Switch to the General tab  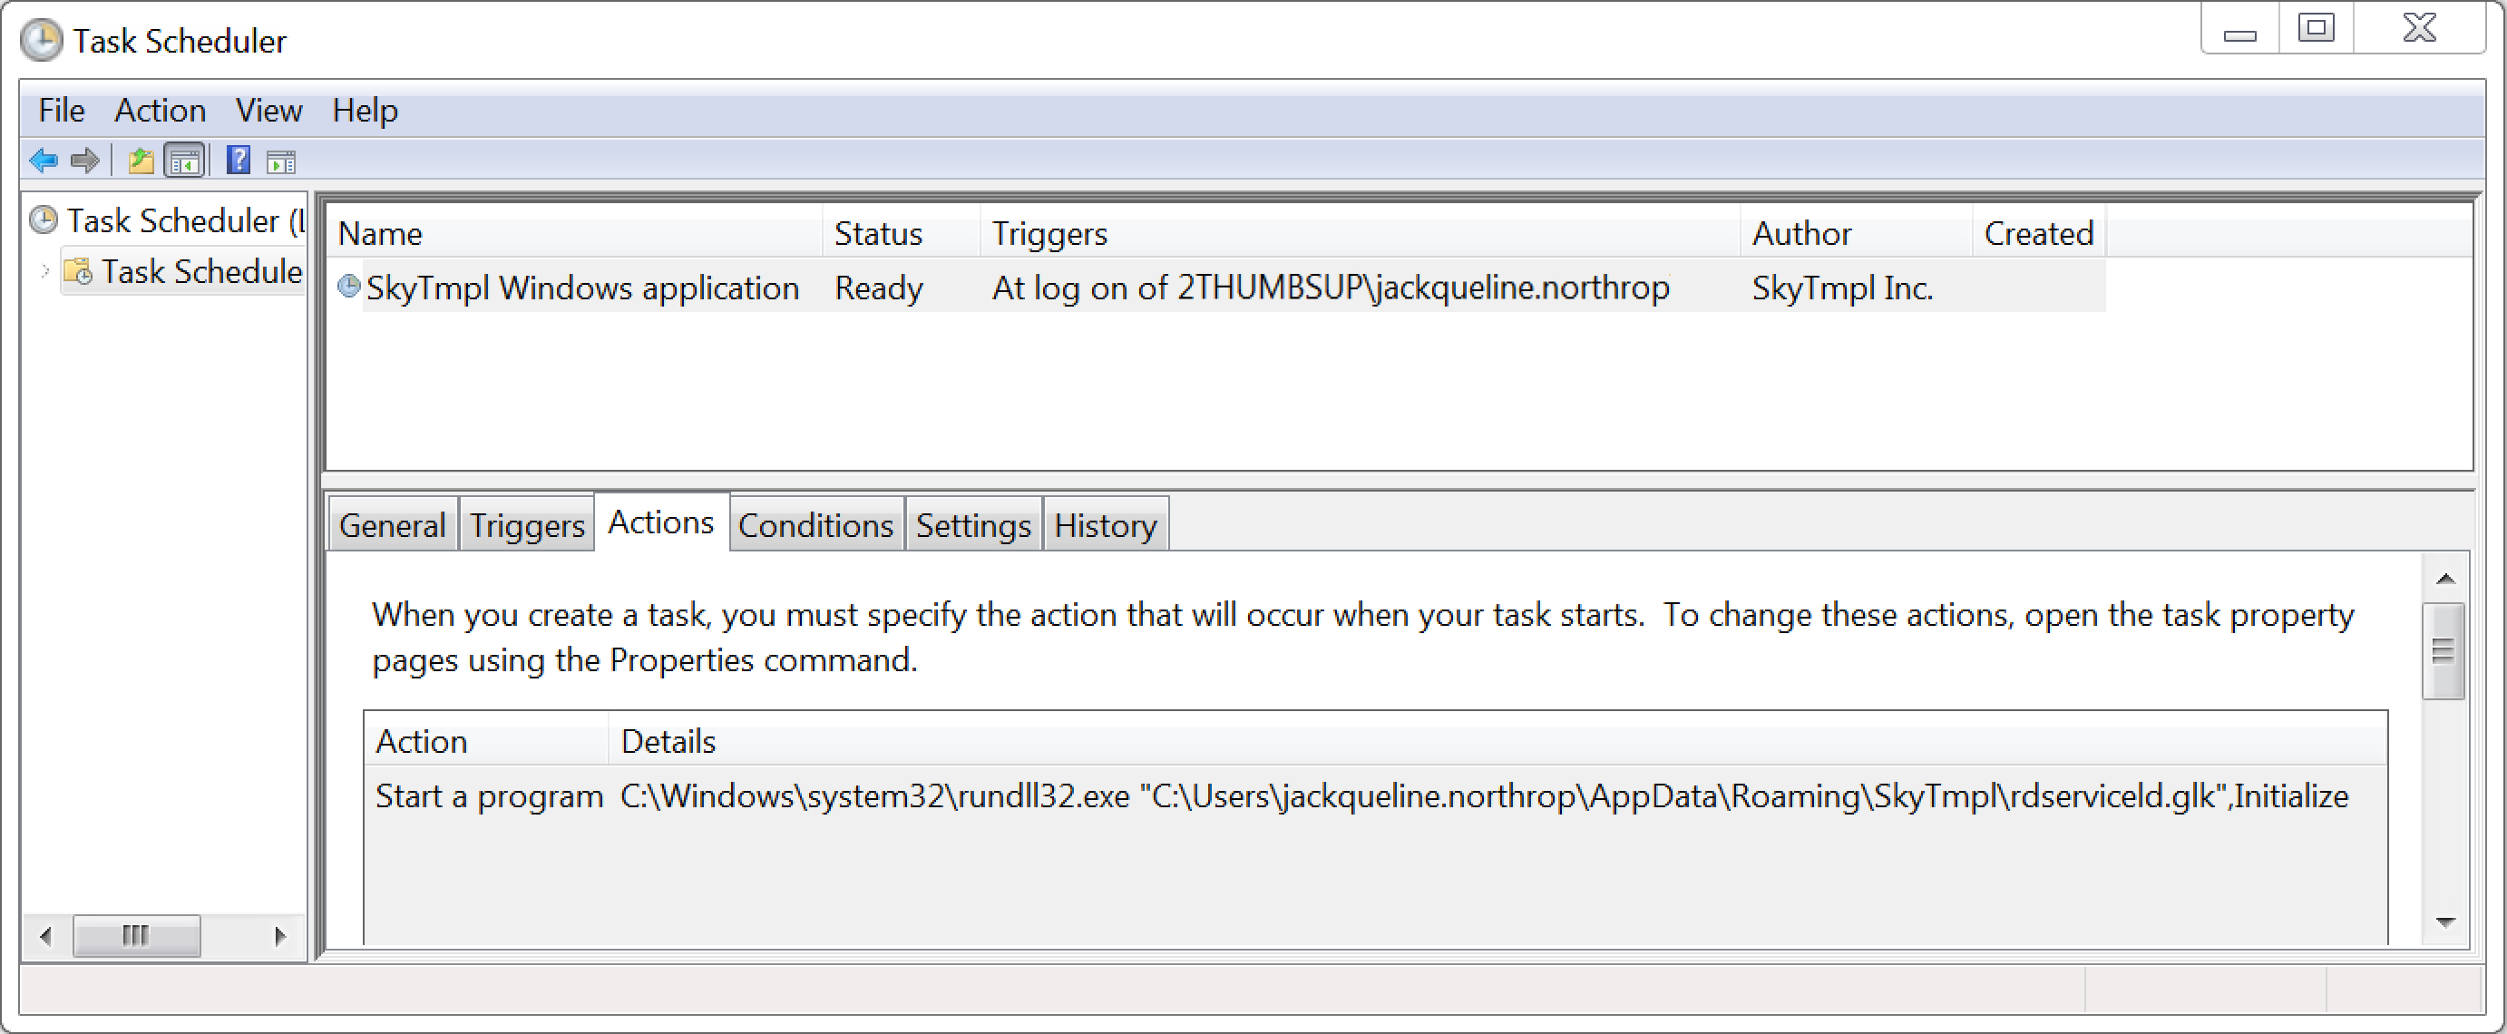(392, 526)
